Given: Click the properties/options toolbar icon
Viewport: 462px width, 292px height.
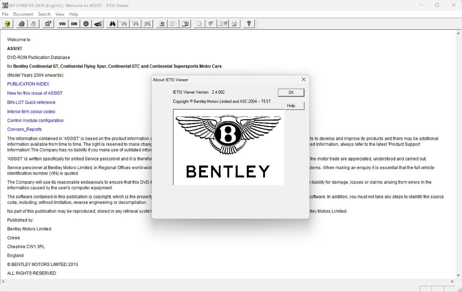Looking at the screenshot, I should [x=48, y=24].
